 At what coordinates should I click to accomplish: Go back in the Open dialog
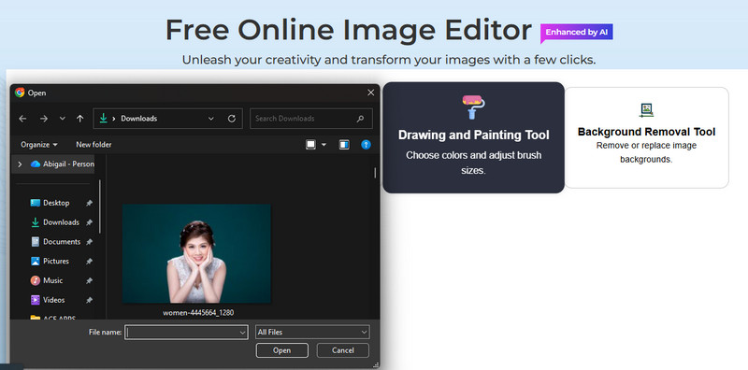(x=22, y=119)
